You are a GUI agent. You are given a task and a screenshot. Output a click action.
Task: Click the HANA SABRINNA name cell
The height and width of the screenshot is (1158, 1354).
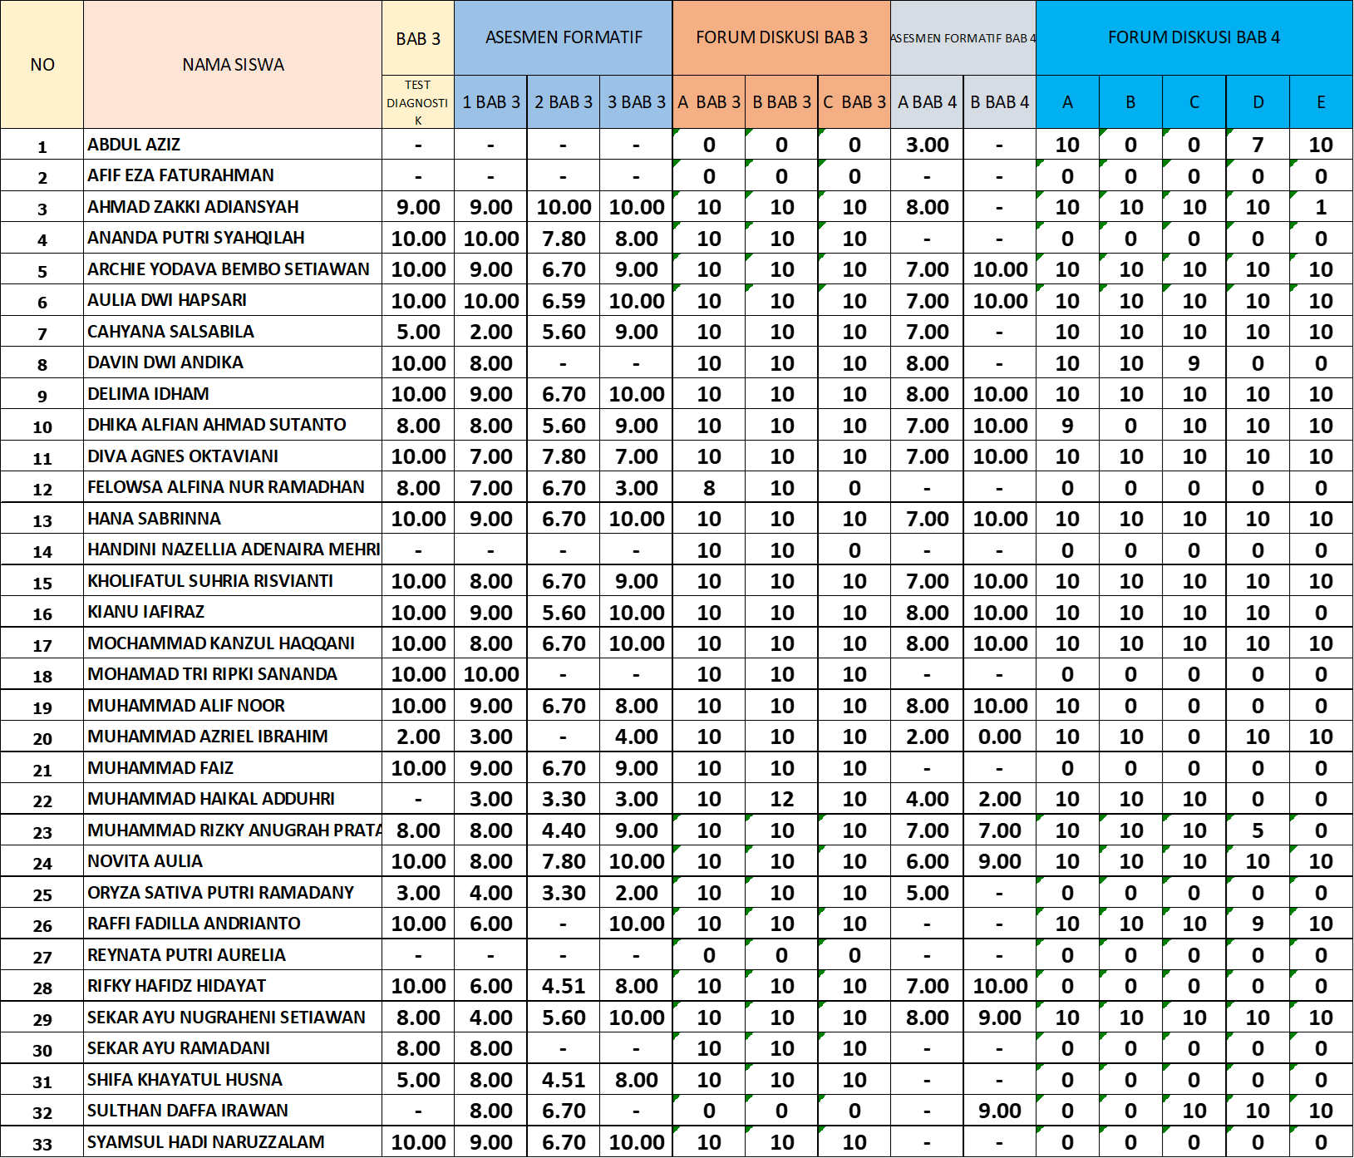coord(233,519)
